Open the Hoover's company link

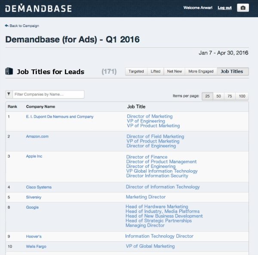coord(34,236)
